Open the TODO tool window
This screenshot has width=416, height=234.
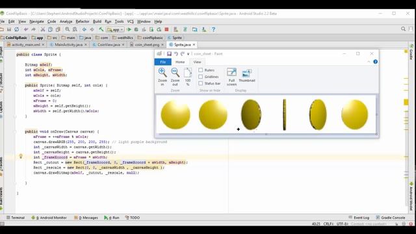[132, 218]
